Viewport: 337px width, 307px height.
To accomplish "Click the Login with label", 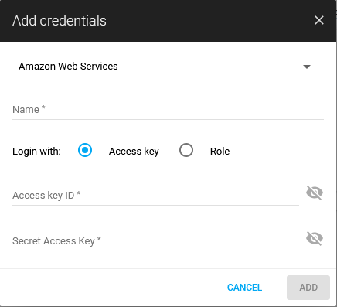I will coord(36,152).
